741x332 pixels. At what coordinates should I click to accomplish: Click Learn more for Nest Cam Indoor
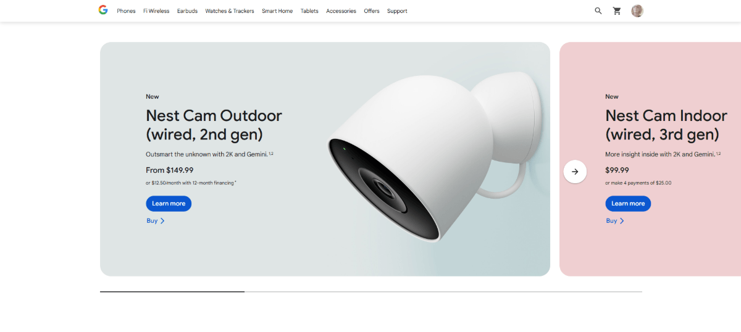[628, 204]
